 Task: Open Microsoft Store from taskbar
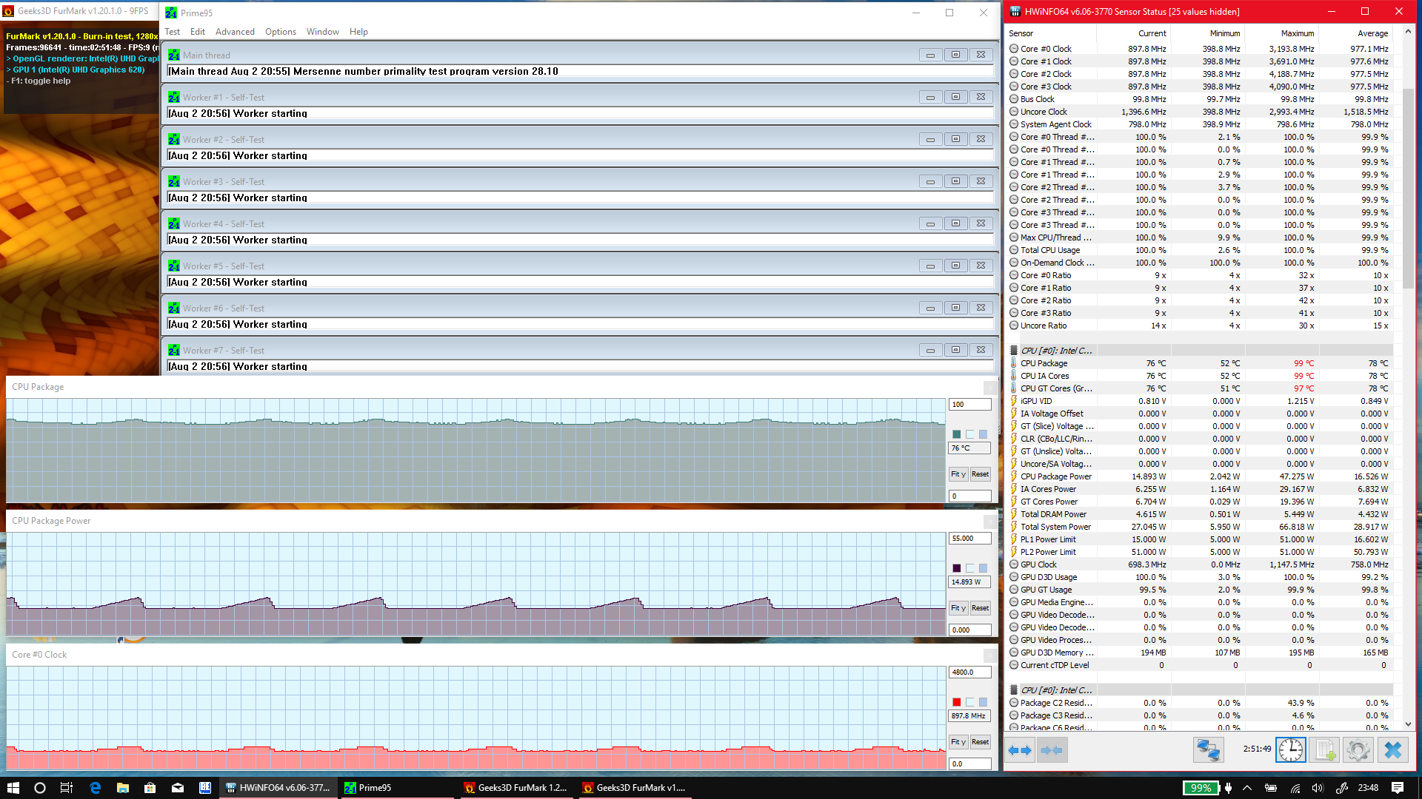(x=150, y=788)
